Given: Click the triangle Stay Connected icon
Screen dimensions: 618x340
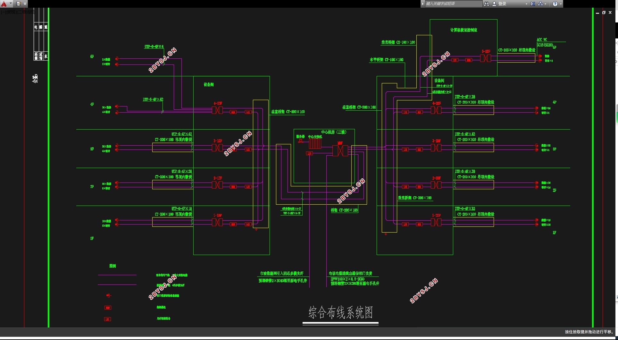Looking at the screenshot, I should coord(540,4).
